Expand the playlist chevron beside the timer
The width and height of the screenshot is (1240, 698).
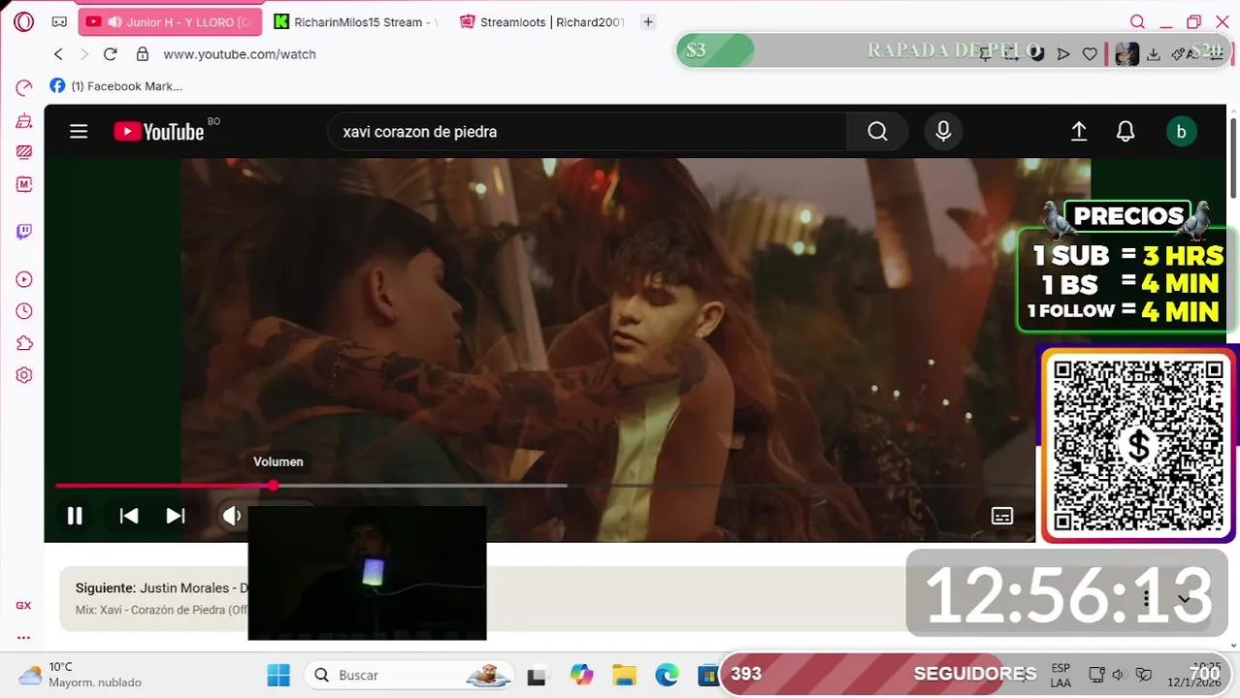[1184, 599]
